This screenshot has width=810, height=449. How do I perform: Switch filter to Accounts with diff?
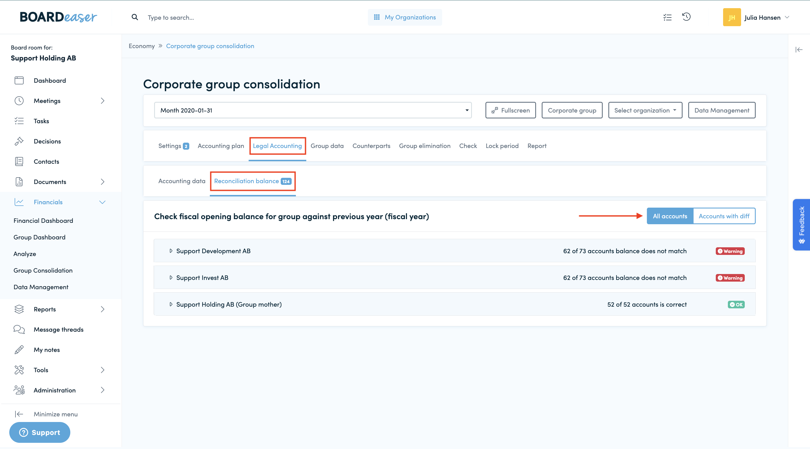tap(724, 216)
